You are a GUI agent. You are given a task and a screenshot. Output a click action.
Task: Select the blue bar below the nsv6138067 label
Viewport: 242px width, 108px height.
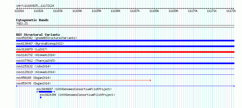click(x=125, y=46)
